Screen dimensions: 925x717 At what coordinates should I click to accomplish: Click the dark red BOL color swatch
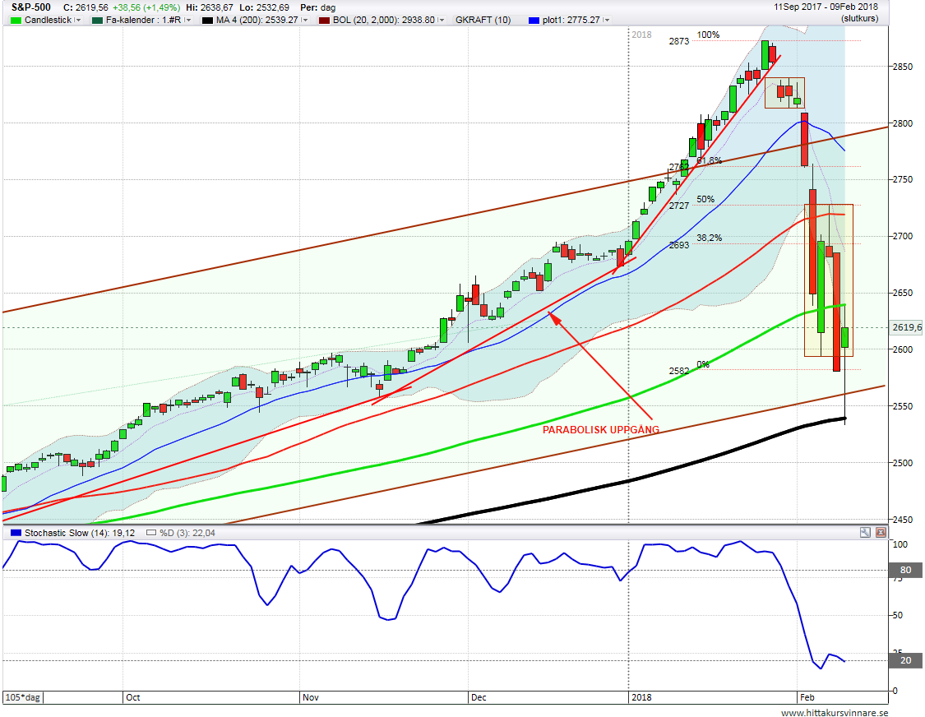(x=324, y=20)
